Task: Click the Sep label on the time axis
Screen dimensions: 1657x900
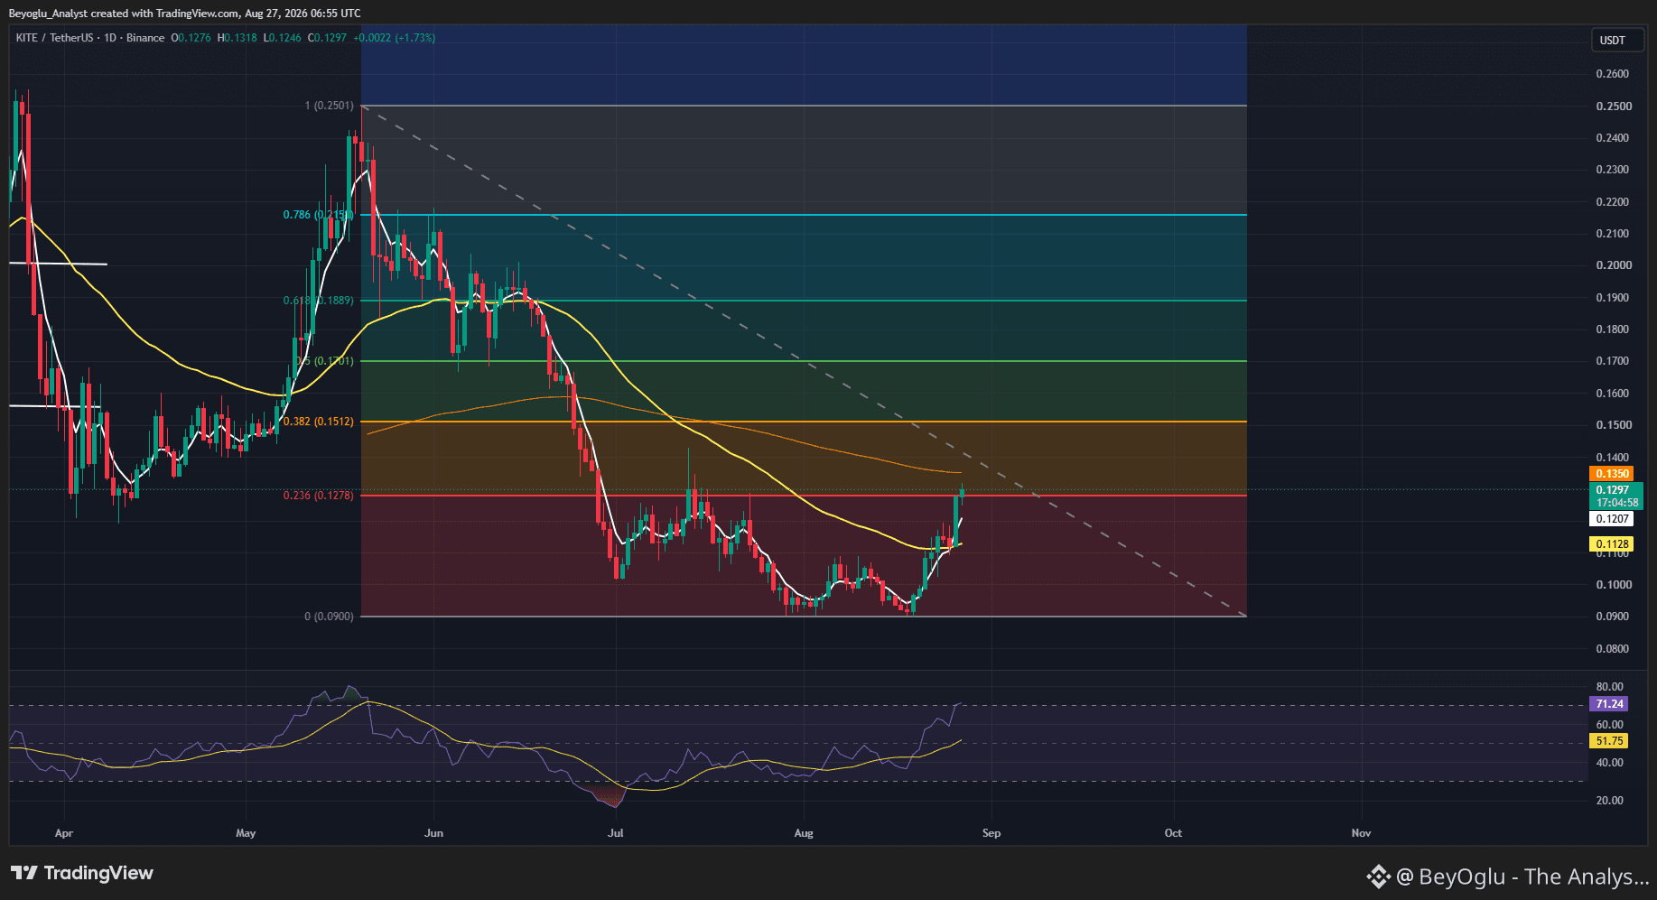Action: pyautogui.click(x=991, y=833)
